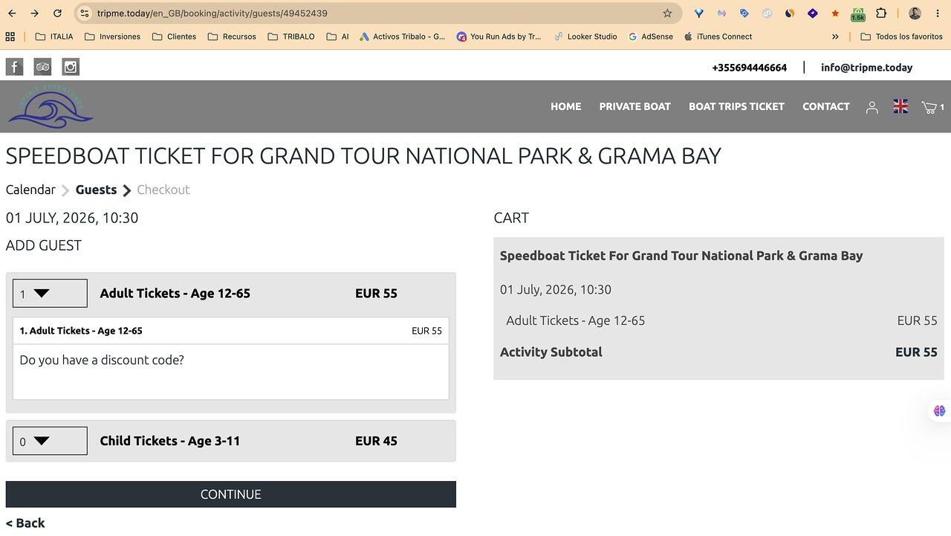Screen dimensions: 951x536
Task: Open the radio-wave extension icon
Action: (721, 13)
